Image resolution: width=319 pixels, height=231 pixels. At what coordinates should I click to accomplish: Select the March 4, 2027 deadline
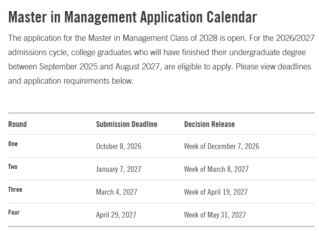(116, 192)
